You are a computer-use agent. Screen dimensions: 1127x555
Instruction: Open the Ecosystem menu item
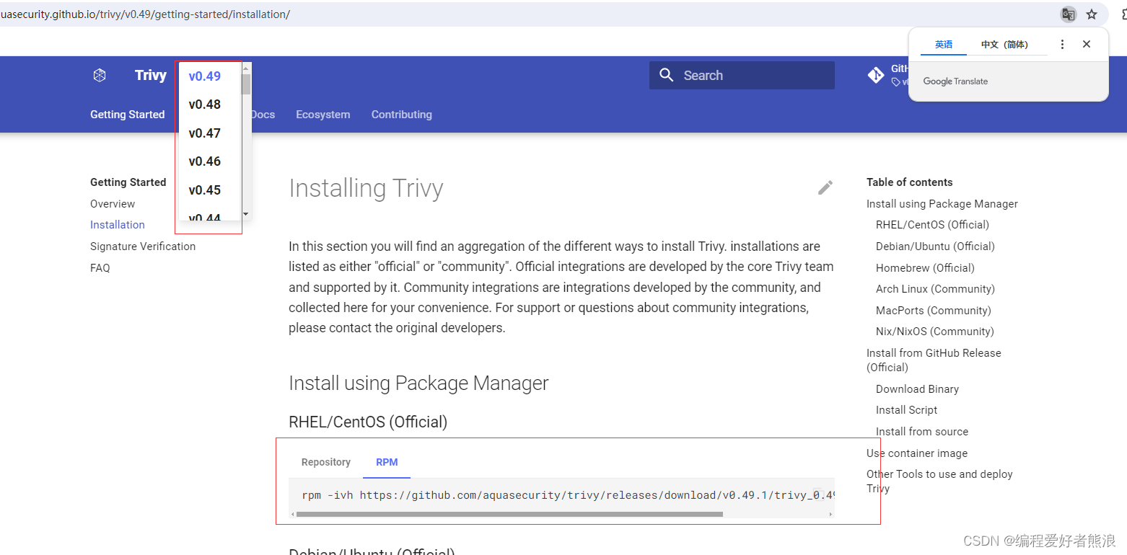coord(323,114)
